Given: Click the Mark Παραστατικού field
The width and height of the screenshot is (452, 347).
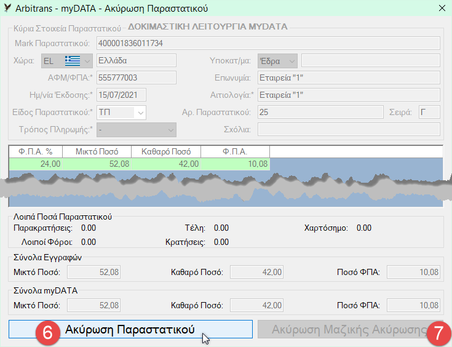Looking at the screenshot, I should (x=268, y=43).
